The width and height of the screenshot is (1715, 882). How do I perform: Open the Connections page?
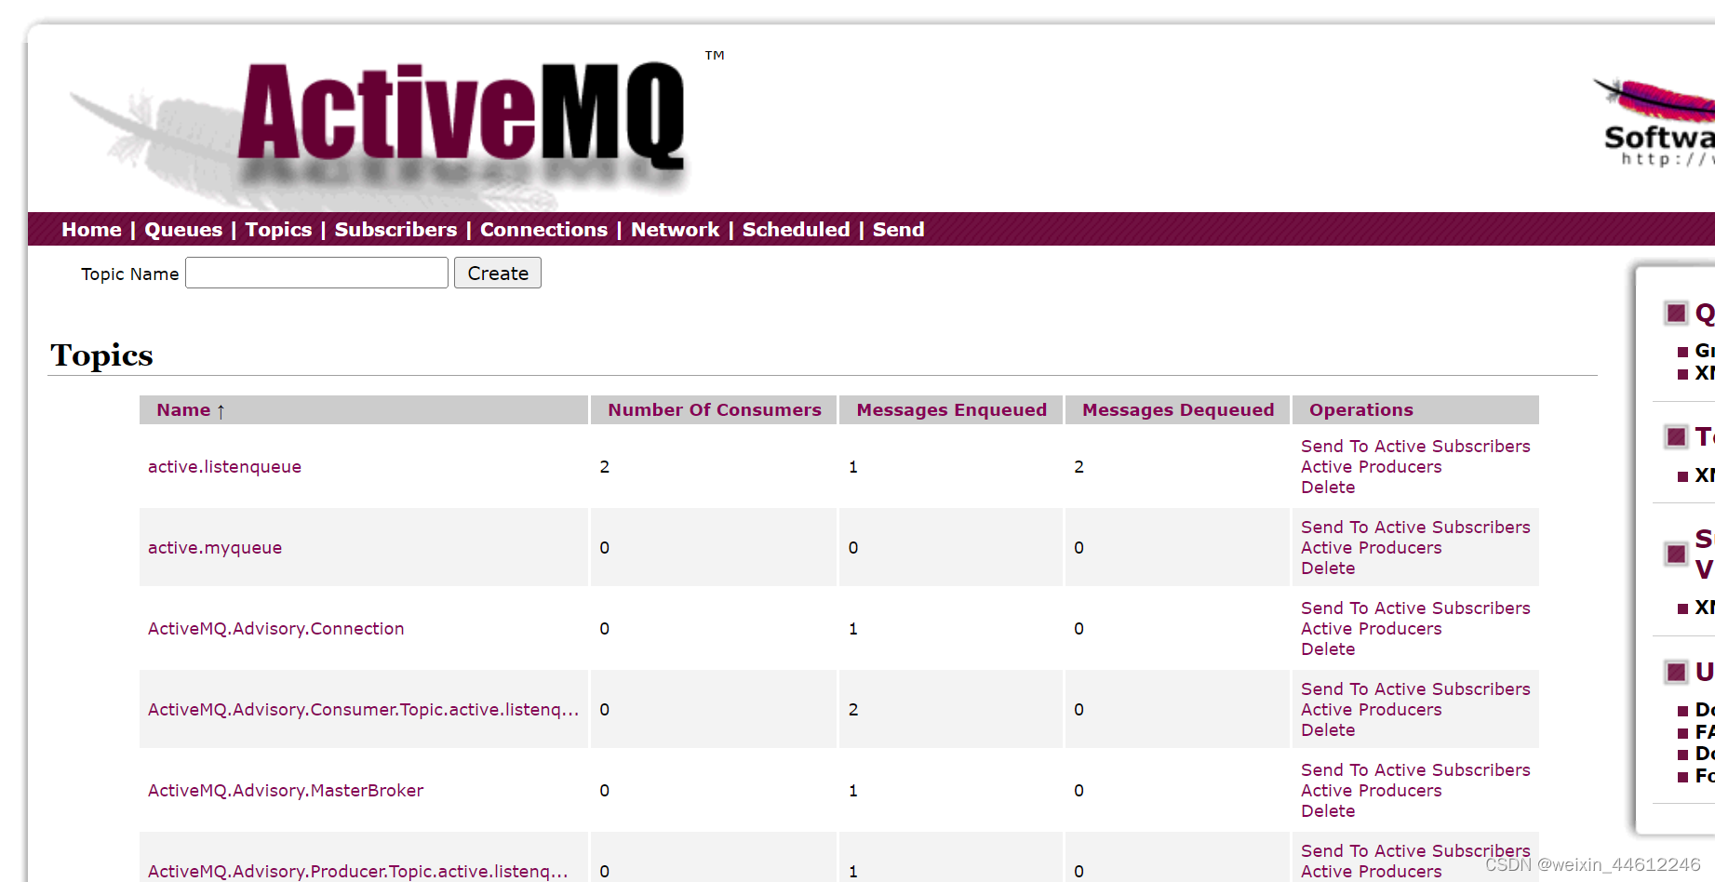tap(543, 229)
